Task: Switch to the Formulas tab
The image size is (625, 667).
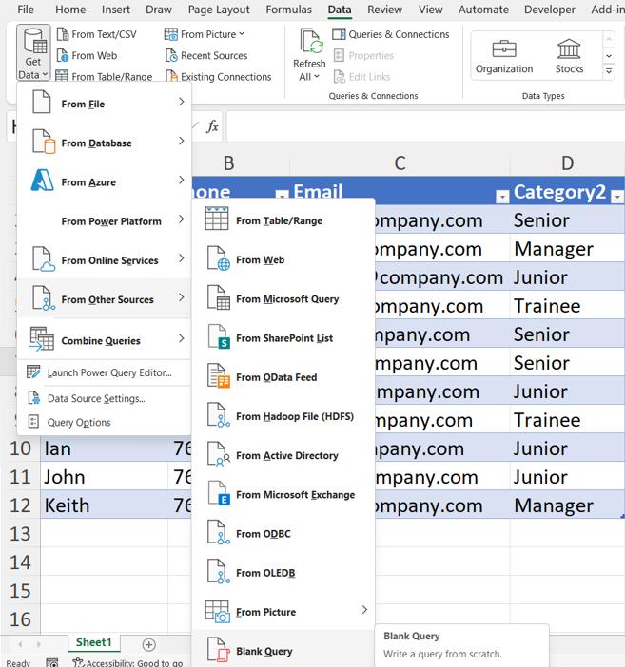Action: [288, 9]
